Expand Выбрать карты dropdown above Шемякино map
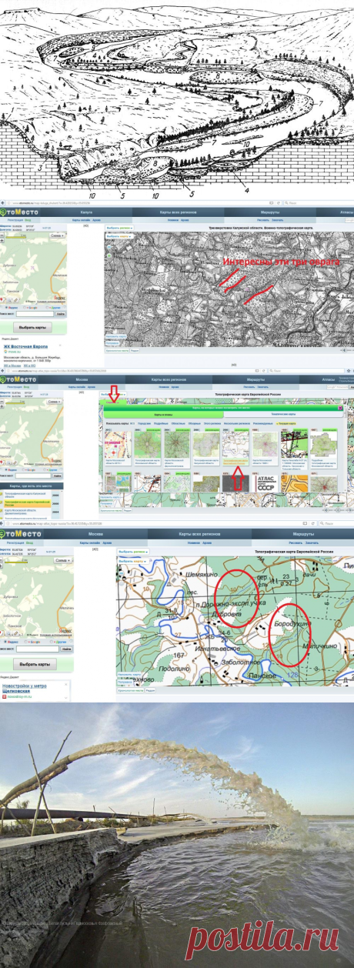 click(x=132, y=561)
